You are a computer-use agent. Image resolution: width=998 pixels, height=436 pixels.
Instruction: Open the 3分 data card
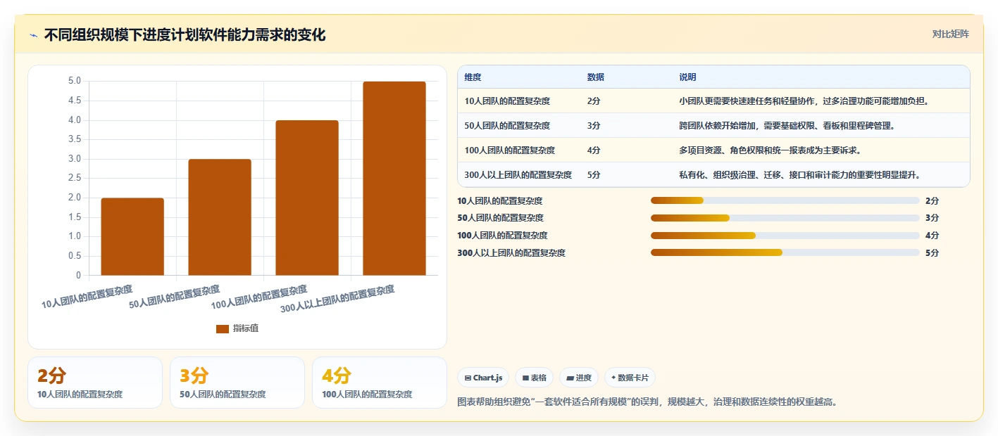tap(237, 383)
